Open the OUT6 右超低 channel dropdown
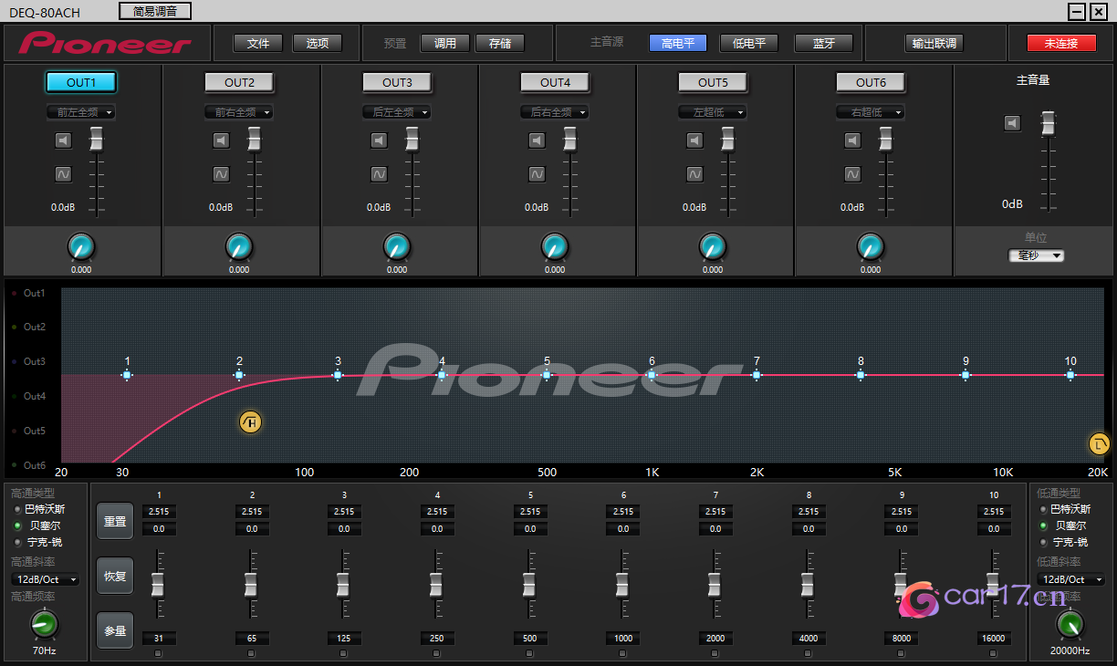Viewport: 1117px width, 666px height. pyautogui.click(x=871, y=112)
